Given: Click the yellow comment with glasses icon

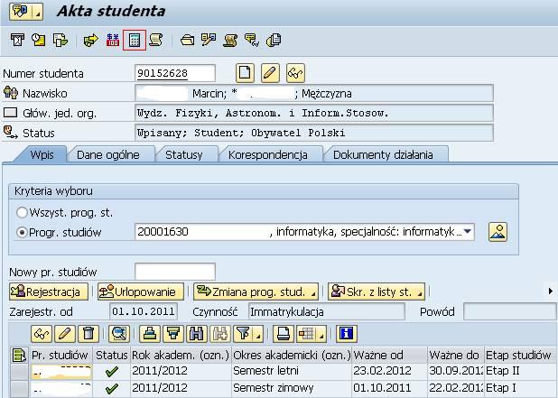Looking at the screenshot, I should pos(252,40).
